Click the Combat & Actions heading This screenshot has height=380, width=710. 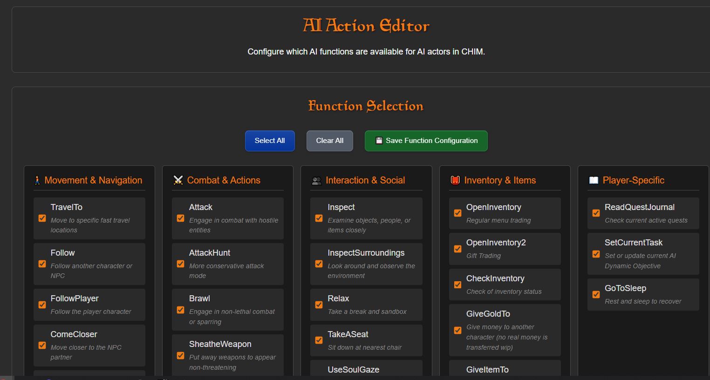pyautogui.click(x=224, y=180)
